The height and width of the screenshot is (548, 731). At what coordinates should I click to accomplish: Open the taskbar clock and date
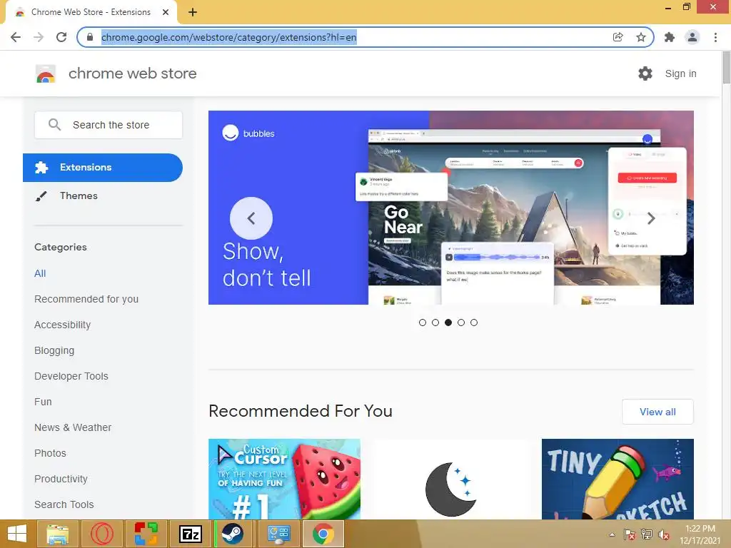click(x=700, y=534)
